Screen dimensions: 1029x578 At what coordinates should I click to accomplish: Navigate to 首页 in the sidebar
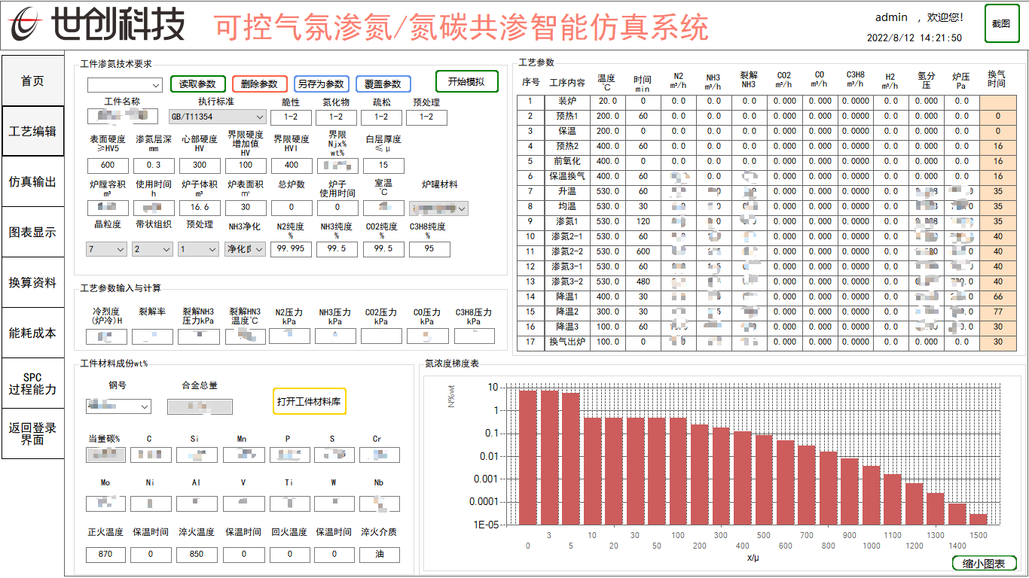point(32,81)
